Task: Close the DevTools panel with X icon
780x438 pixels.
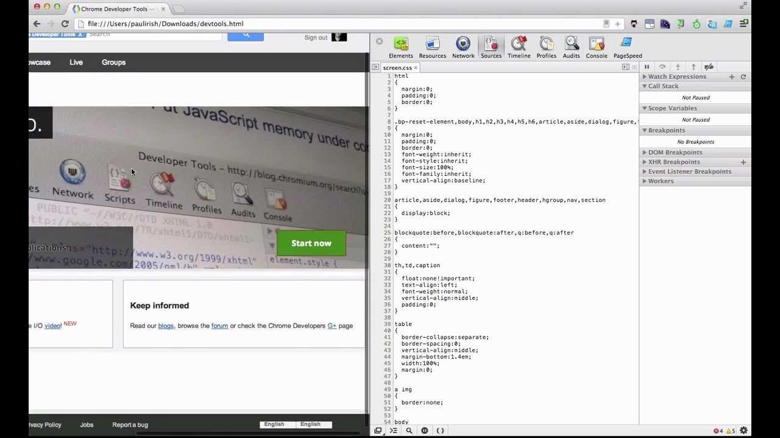Action: tap(380, 41)
